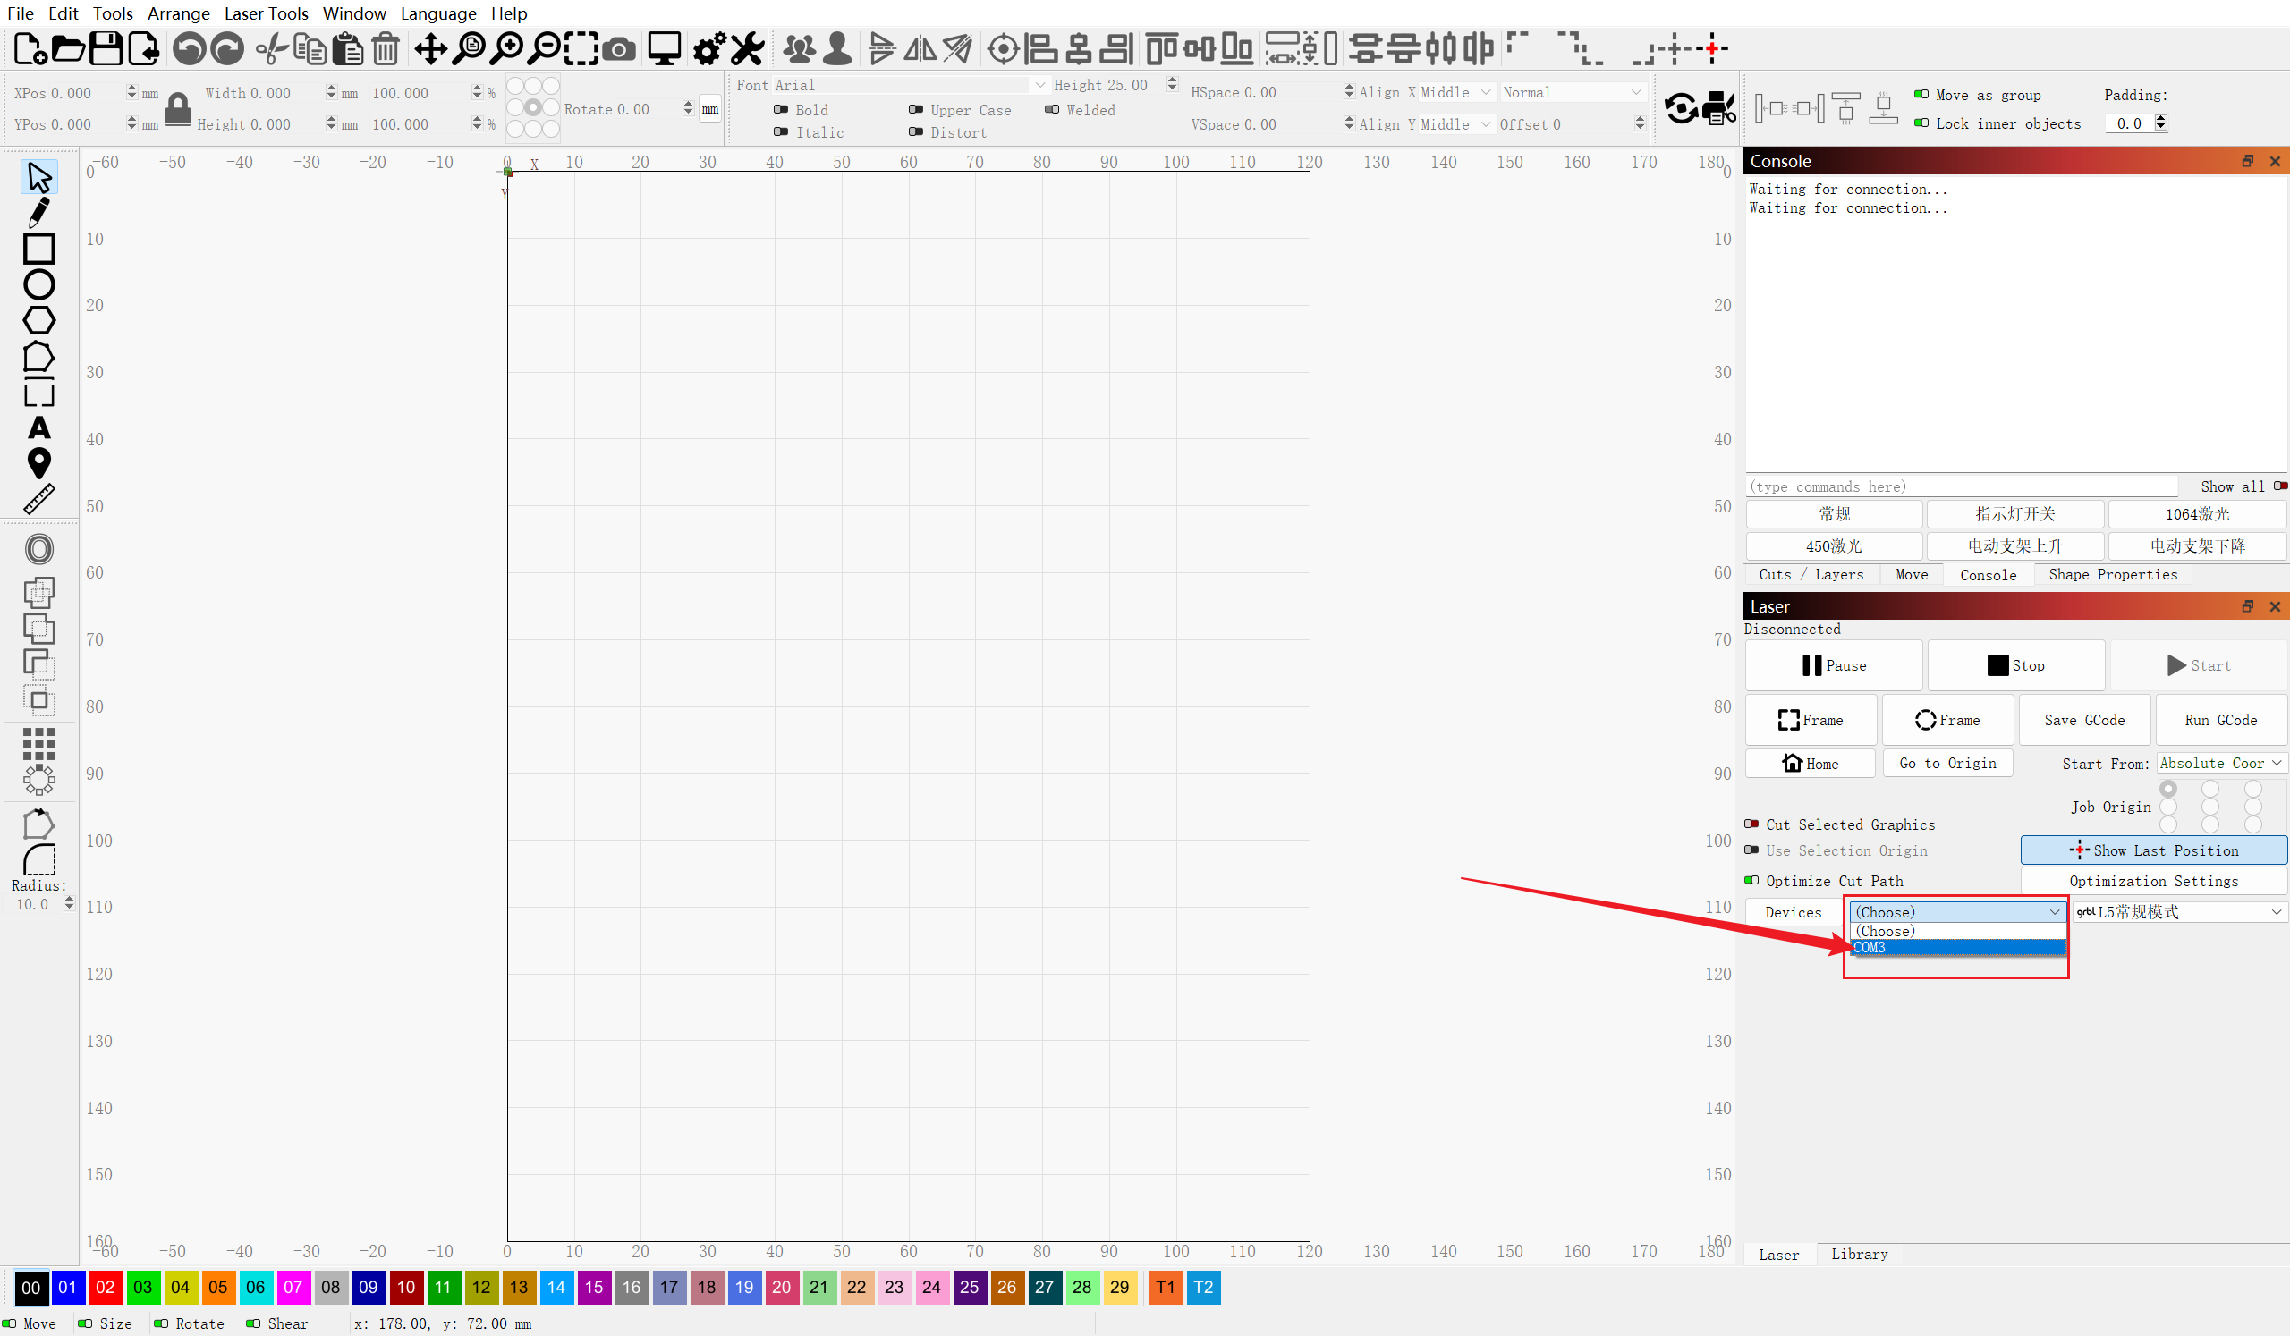Select the Polygon hexagon tool
2290x1336 pixels.
[x=39, y=320]
